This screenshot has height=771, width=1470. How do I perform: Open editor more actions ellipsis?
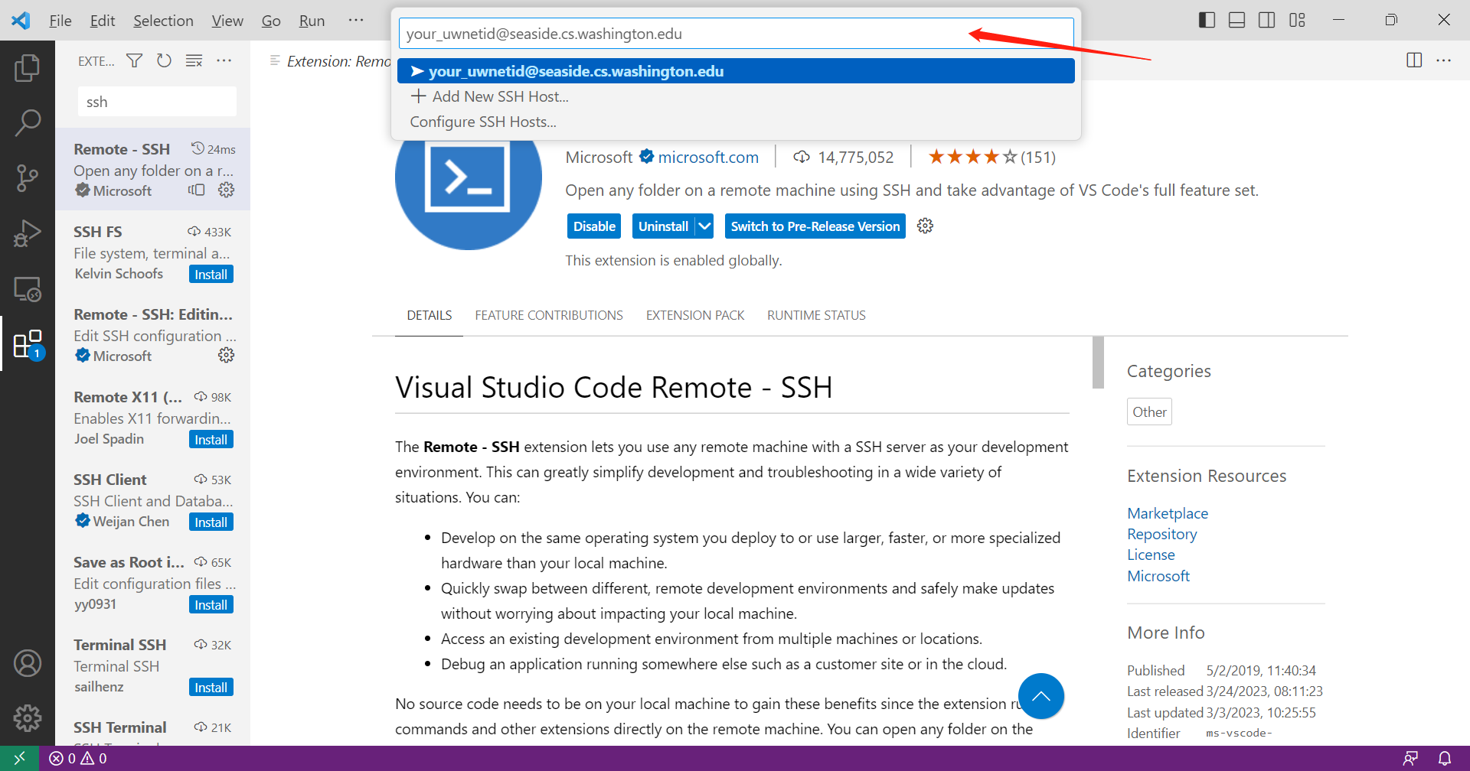pos(1444,60)
